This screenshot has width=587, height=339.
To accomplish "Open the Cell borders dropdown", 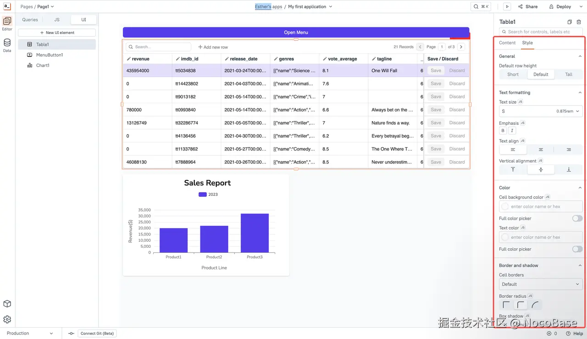I will (540, 284).
